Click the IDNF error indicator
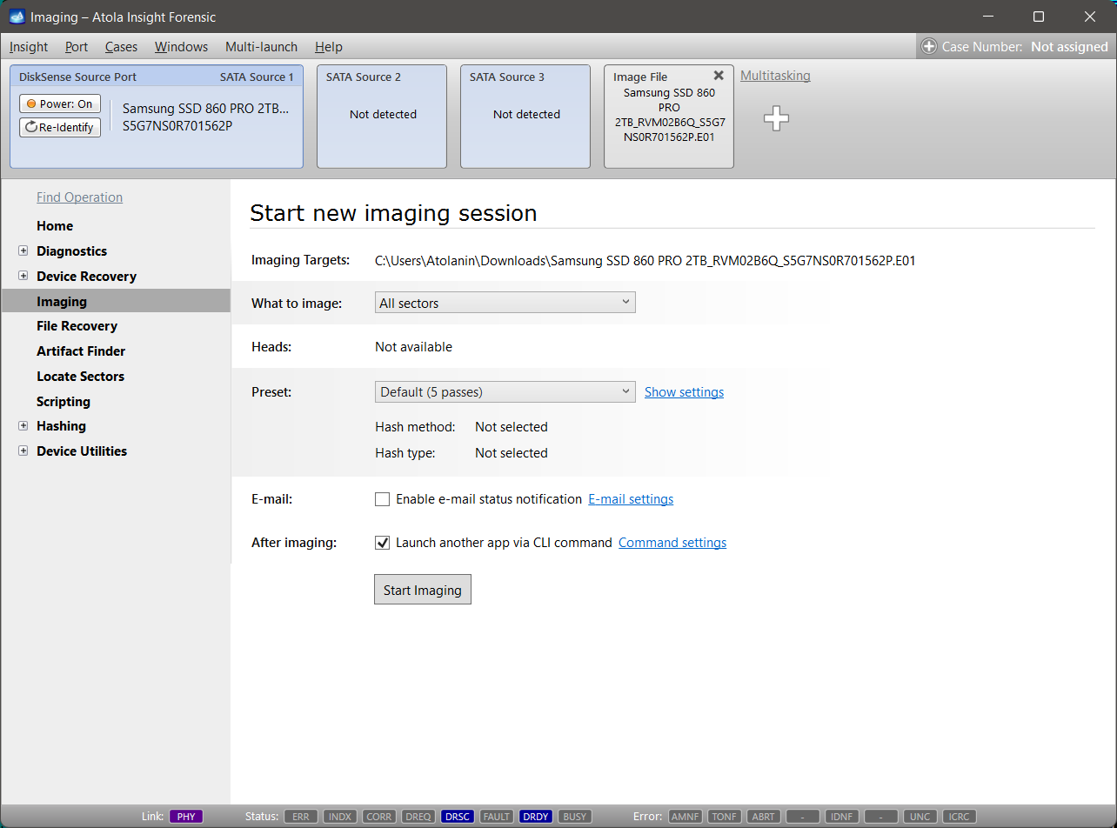This screenshot has width=1117, height=828. [841, 817]
